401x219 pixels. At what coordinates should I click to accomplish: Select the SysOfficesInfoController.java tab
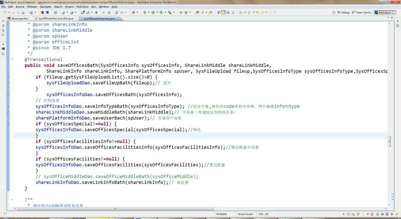55,18
